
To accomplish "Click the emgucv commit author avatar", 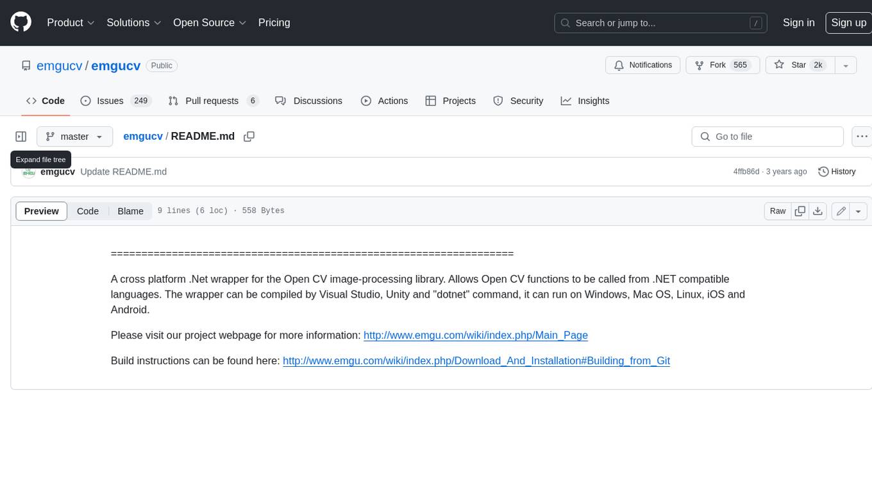I will (x=28, y=172).
